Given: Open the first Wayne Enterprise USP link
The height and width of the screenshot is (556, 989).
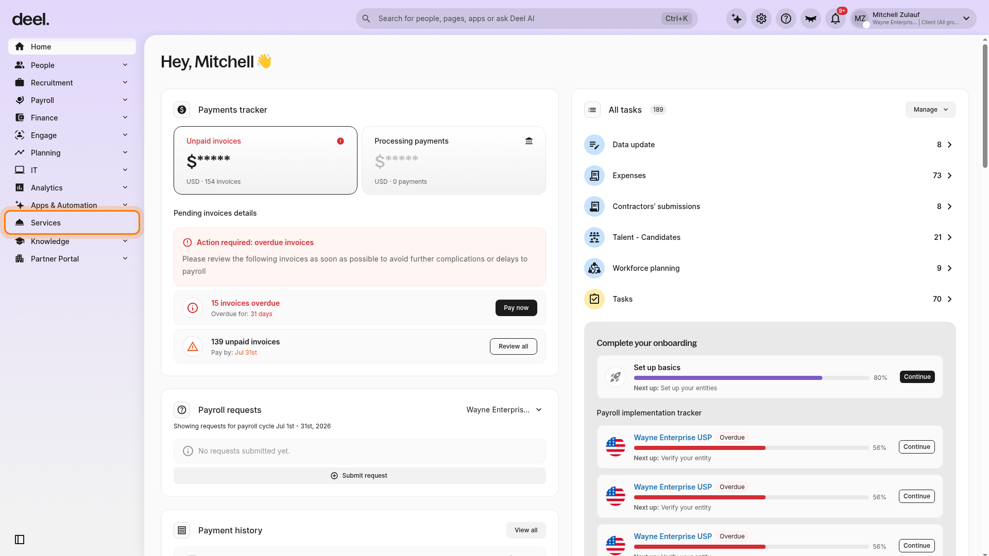Looking at the screenshot, I should (673, 438).
